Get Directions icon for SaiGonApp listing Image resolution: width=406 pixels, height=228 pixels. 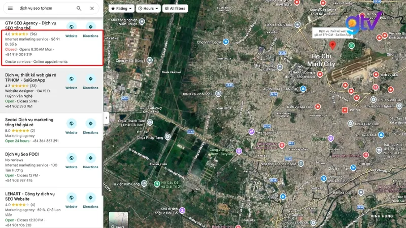pyautogui.click(x=91, y=79)
